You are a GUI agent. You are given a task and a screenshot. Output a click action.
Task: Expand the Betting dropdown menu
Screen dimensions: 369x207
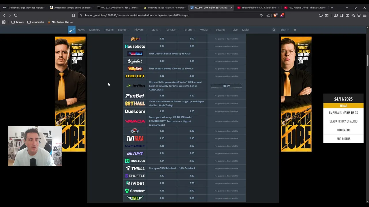coord(222,30)
